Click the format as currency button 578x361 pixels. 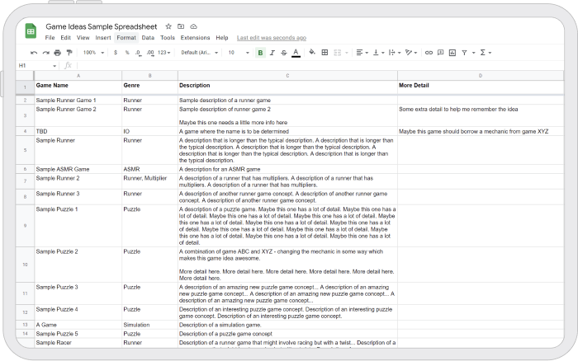116,52
